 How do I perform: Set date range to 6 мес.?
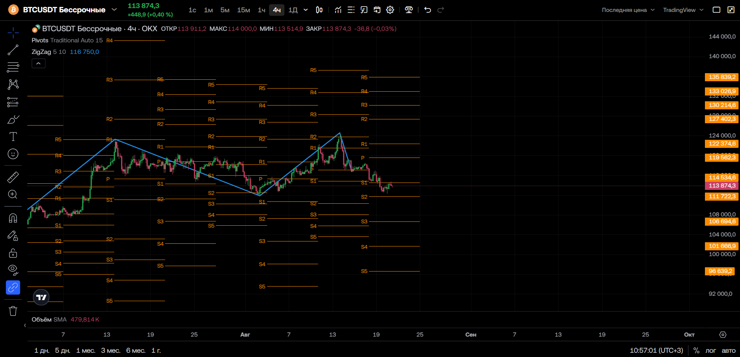[136, 350]
